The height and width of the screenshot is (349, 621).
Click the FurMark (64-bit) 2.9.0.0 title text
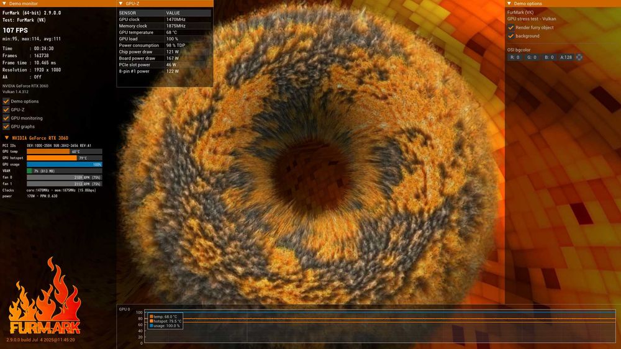coord(32,12)
